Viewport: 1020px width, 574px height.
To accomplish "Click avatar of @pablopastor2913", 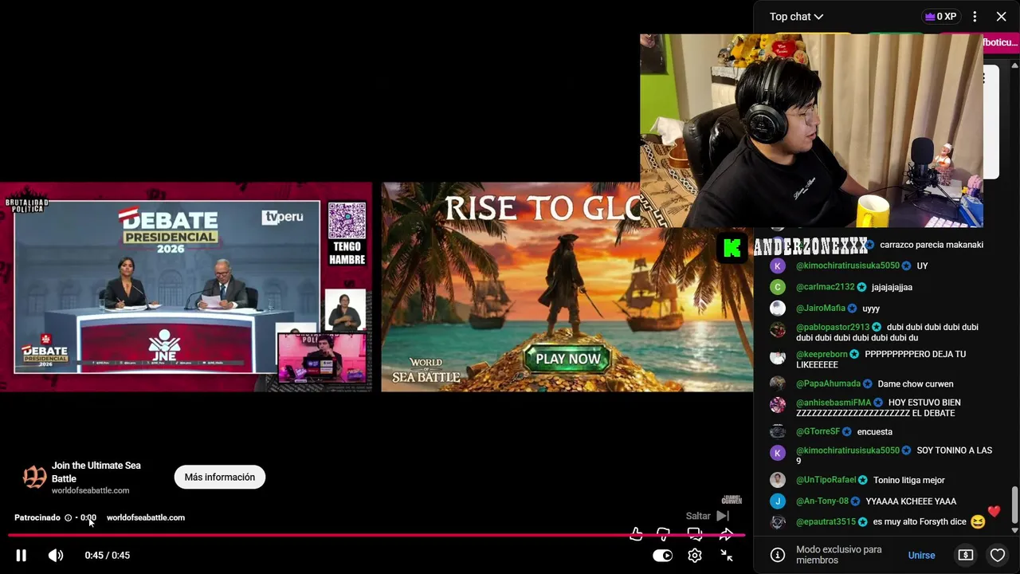I will point(778,330).
